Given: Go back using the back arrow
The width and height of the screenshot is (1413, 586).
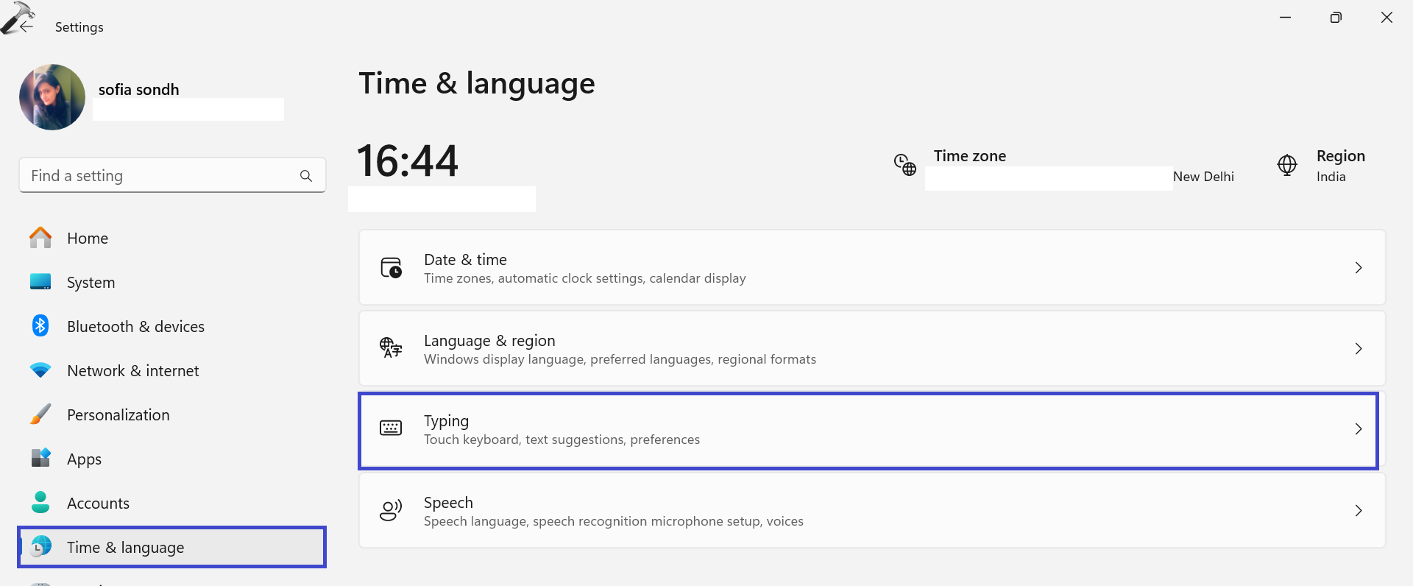Looking at the screenshot, I should pyautogui.click(x=26, y=27).
